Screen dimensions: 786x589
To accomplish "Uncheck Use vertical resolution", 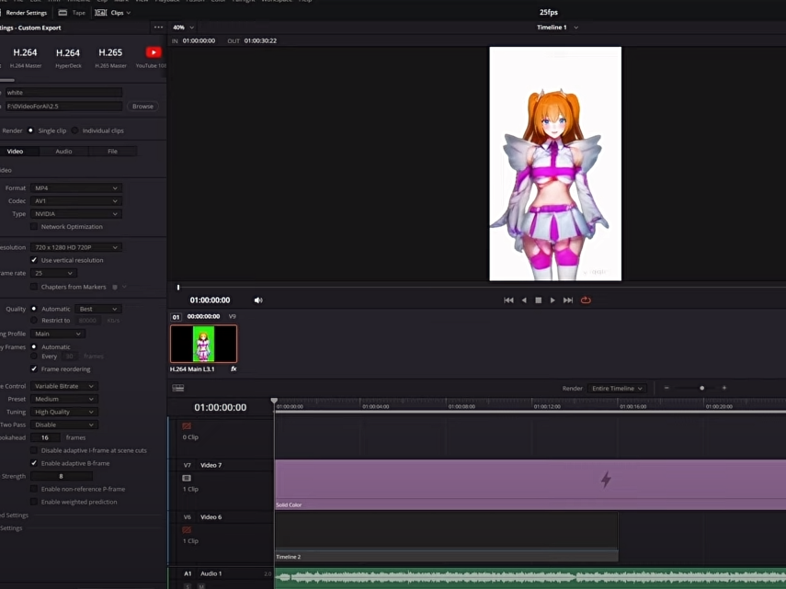I will tap(34, 260).
